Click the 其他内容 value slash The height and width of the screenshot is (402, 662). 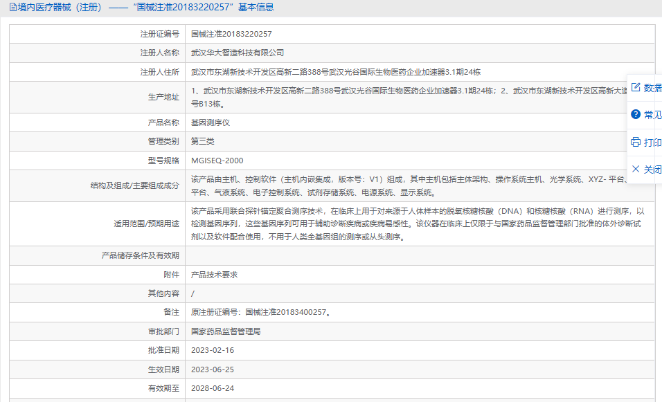tap(193, 293)
